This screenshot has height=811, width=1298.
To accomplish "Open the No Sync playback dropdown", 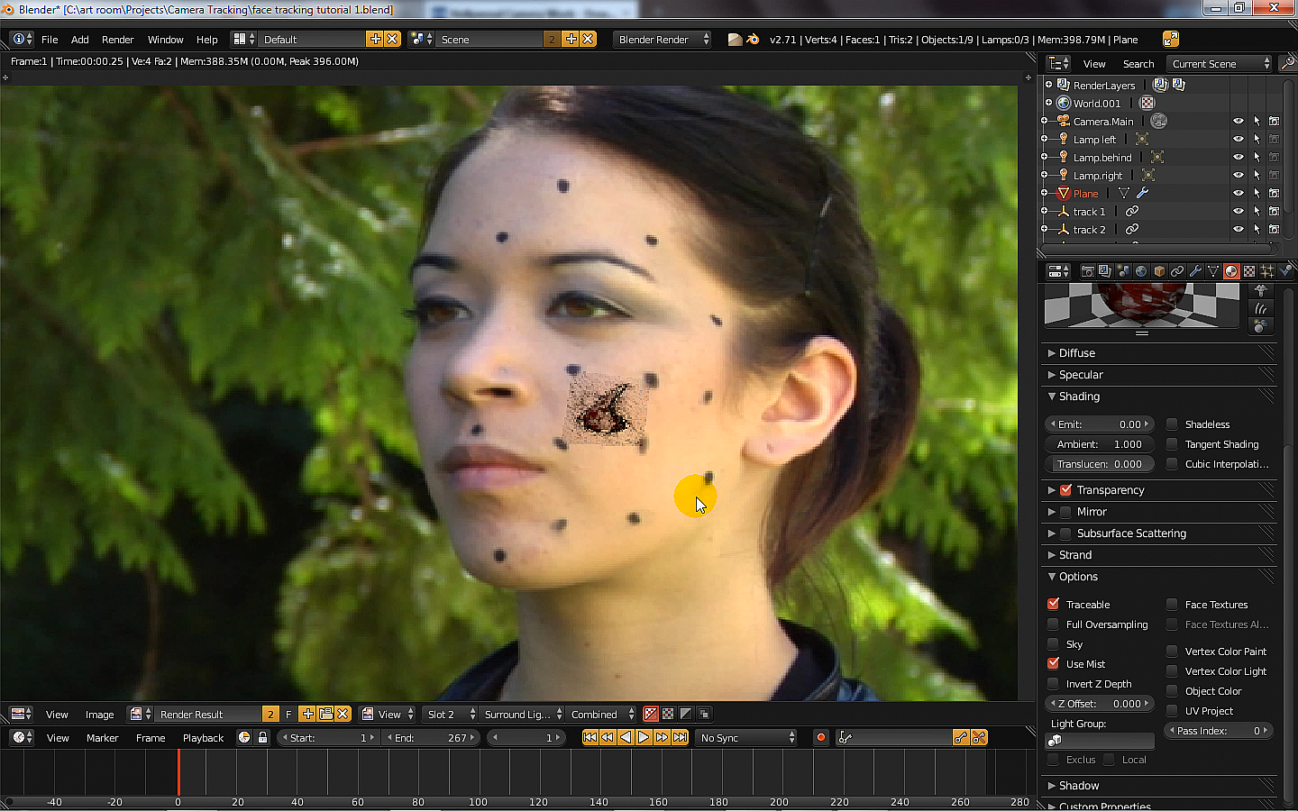I will [x=746, y=737].
